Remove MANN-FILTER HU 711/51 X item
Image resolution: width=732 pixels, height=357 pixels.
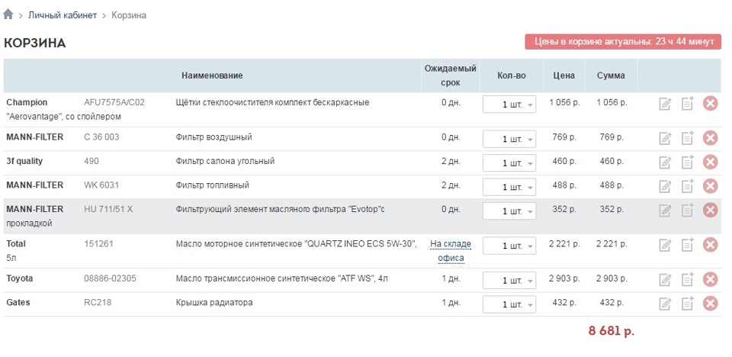point(710,210)
